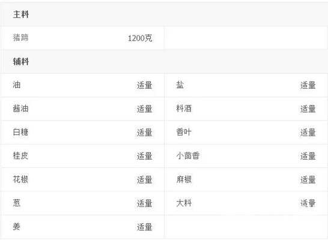This screenshot has width=328, height=240.
Task: Open the 桂皮 ingredient entry
Action: 20,155
